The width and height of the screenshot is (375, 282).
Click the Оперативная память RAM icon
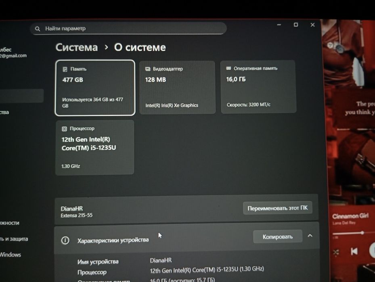(228, 68)
